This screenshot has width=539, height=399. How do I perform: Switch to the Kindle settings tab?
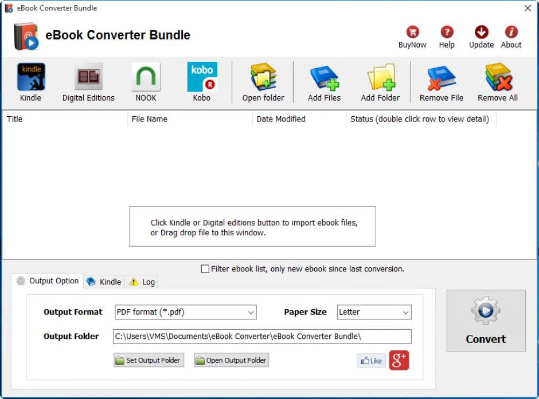[x=104, y=282]
